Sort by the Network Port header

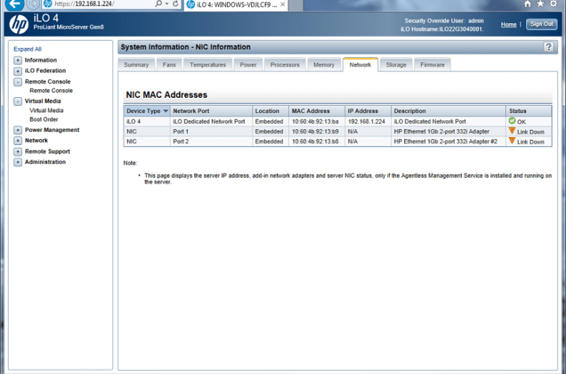click(211, 111)
